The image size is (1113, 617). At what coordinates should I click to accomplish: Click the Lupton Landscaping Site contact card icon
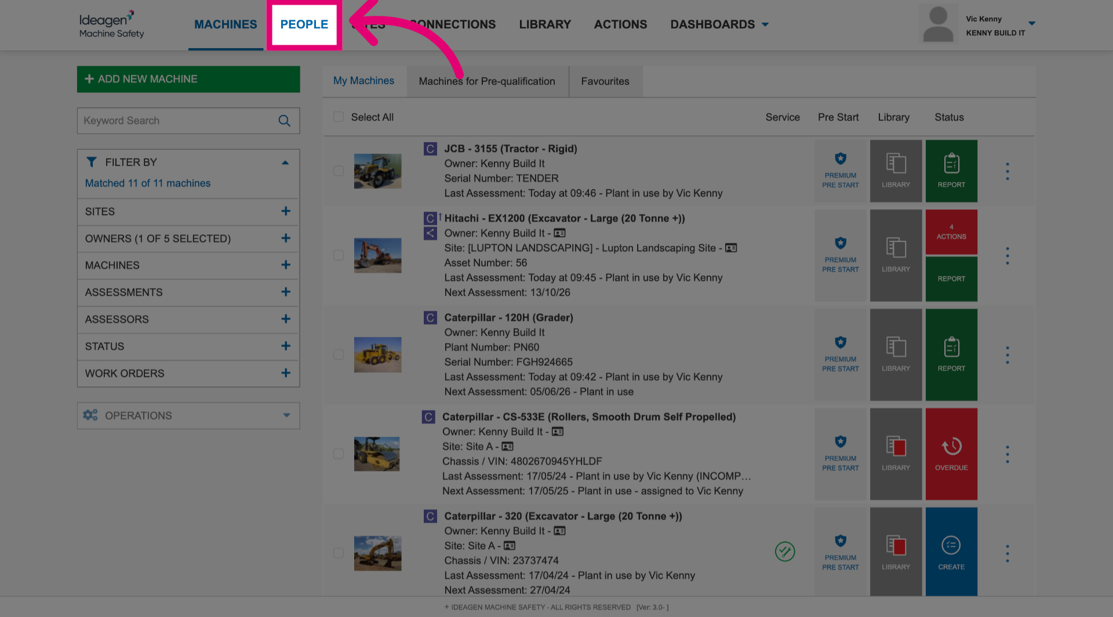(x=731, y=248)
